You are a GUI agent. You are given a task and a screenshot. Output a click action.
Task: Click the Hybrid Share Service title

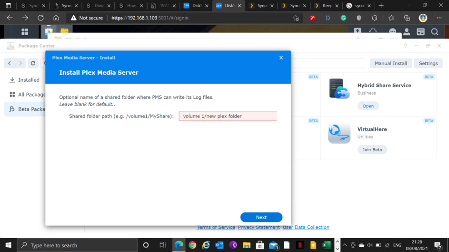[x=384, y=85]
